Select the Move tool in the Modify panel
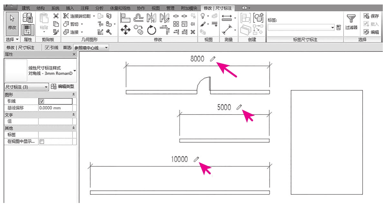 [125, 30]
